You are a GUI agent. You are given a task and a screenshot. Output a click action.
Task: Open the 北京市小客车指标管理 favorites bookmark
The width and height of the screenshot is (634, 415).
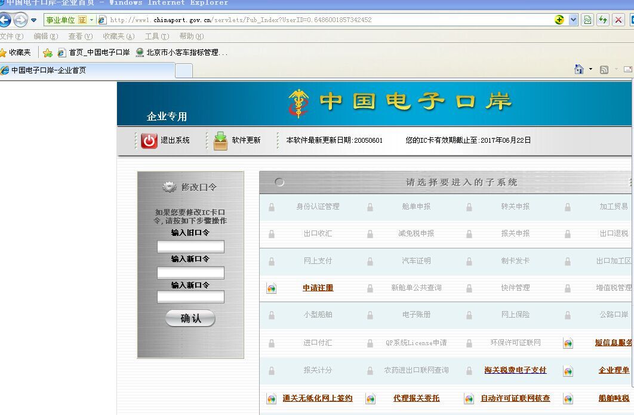click(x=181, y=53)
